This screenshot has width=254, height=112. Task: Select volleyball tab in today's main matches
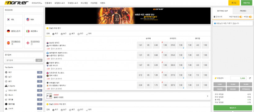pos(72,34)
